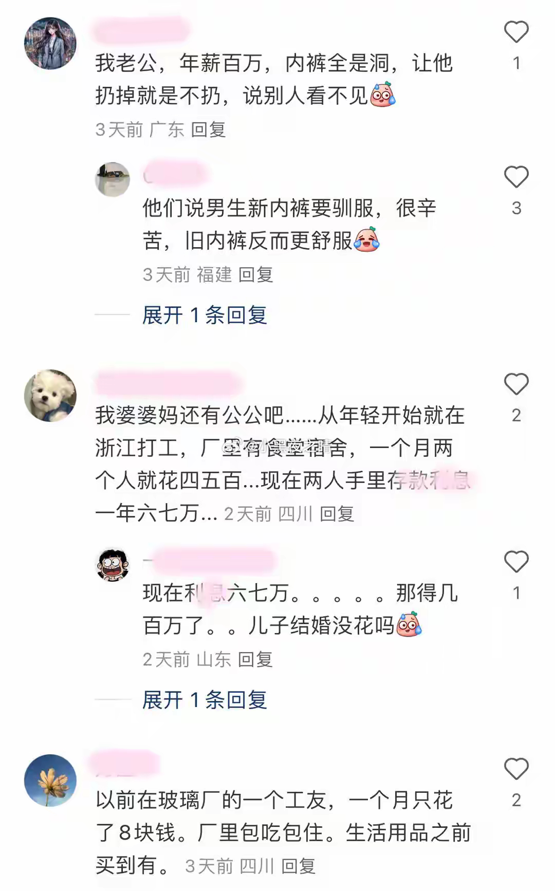Open the small room-photo avatar of 福建 replier
The width and height of the screenshot is (555, 891).
click(x=113, y=179)
